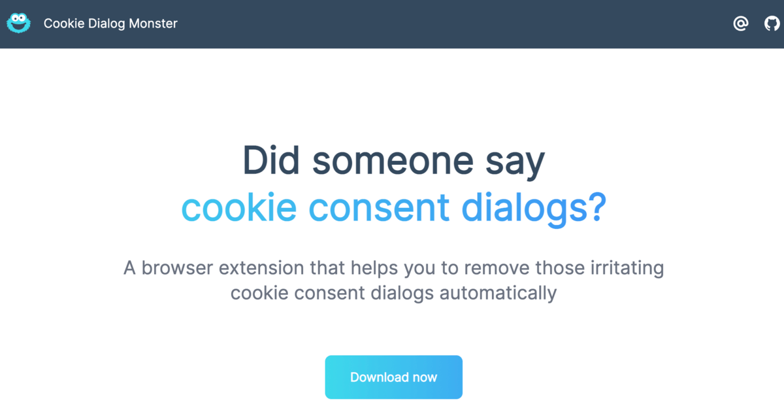Click the word "cookie" in blue heading
Screen dimensions: 784x412
(238, 208)
